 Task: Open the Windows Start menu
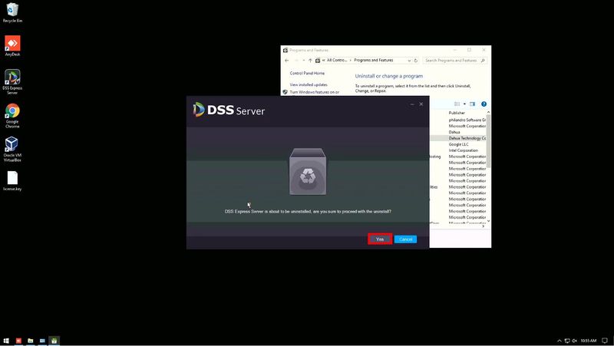tap(6, 341)
